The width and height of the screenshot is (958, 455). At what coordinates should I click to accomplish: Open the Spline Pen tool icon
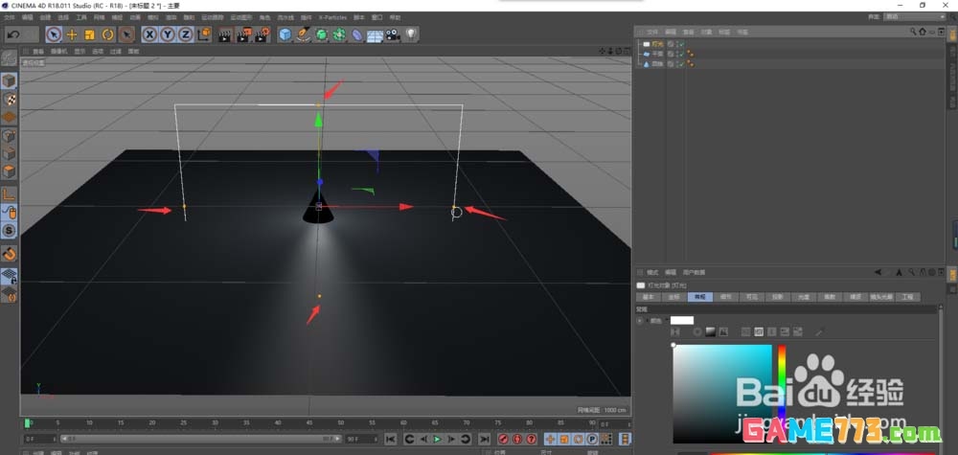point(303,34)
